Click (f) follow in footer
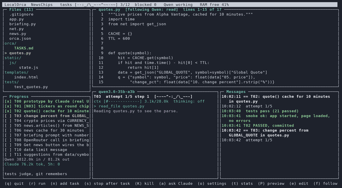 tap(325, 183)
